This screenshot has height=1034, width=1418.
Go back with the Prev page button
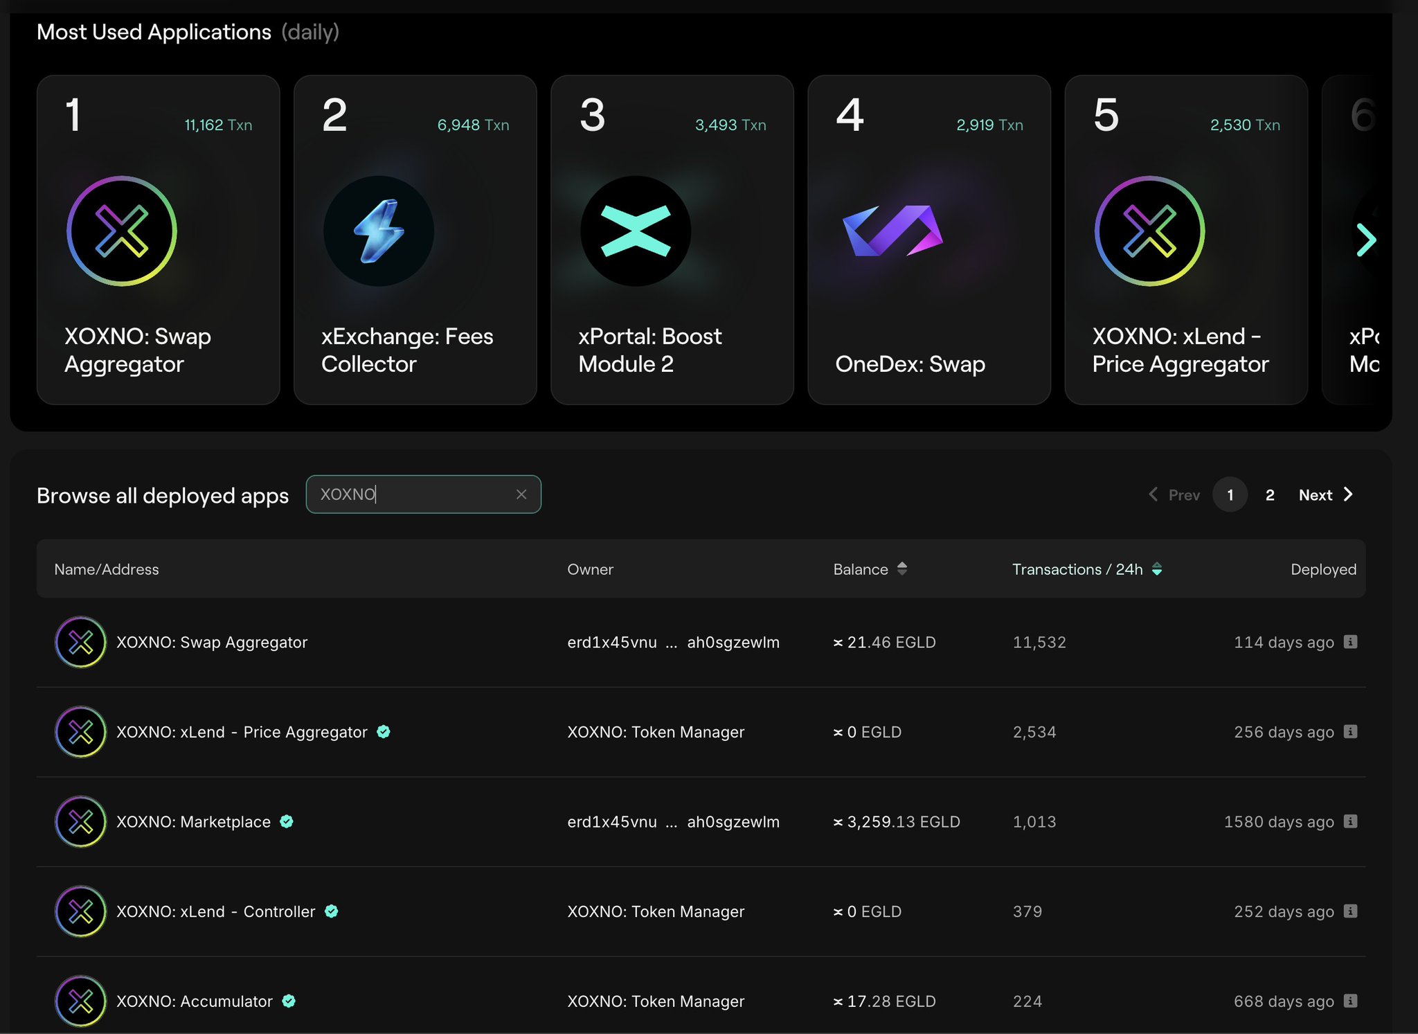coord(1174,494)
